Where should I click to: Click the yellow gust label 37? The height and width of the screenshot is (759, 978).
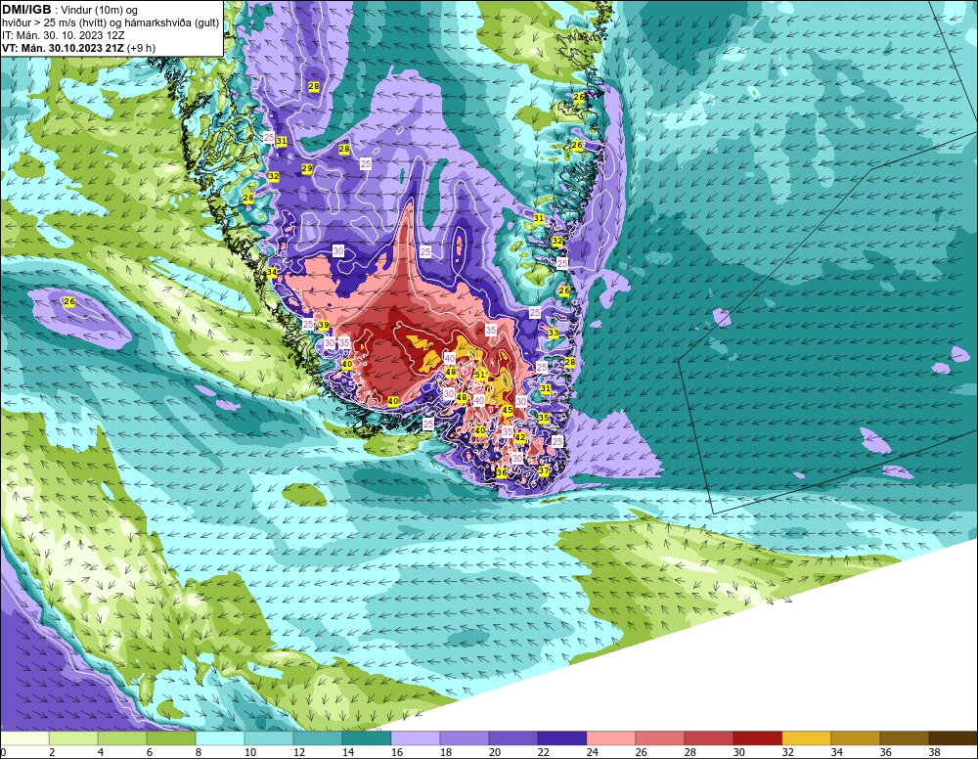pyautogui.click(x=544, y=470)
